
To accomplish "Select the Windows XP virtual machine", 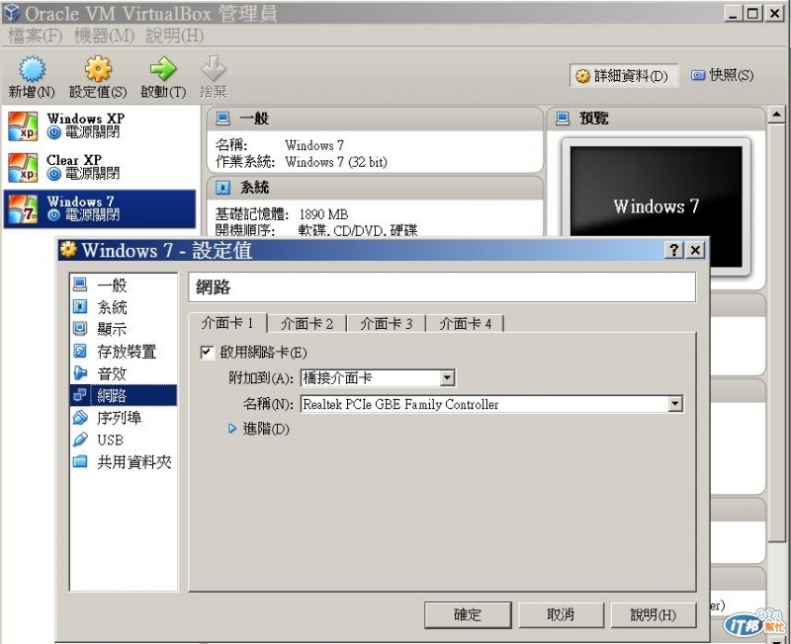I will click(100, 125).
